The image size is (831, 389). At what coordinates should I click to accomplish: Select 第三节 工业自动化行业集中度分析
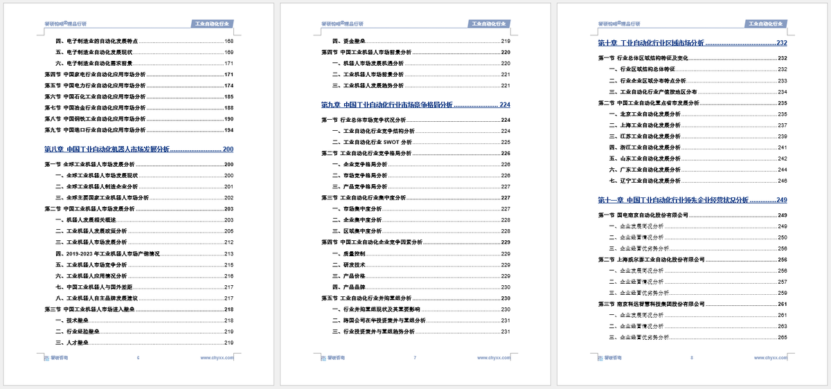point(415,198)
